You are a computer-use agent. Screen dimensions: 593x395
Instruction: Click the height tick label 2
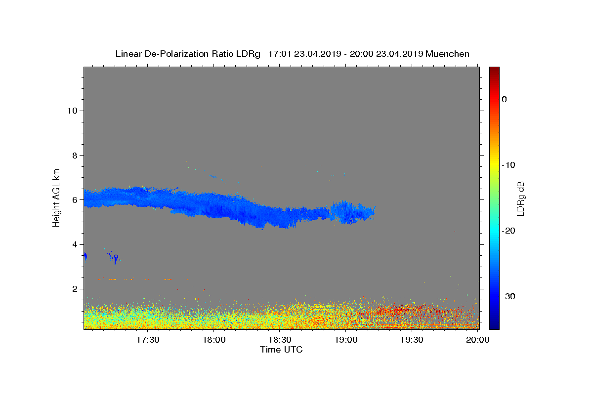pos(74,289)
